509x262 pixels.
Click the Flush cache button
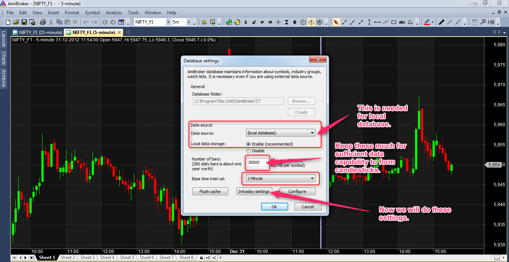[210, 191]
